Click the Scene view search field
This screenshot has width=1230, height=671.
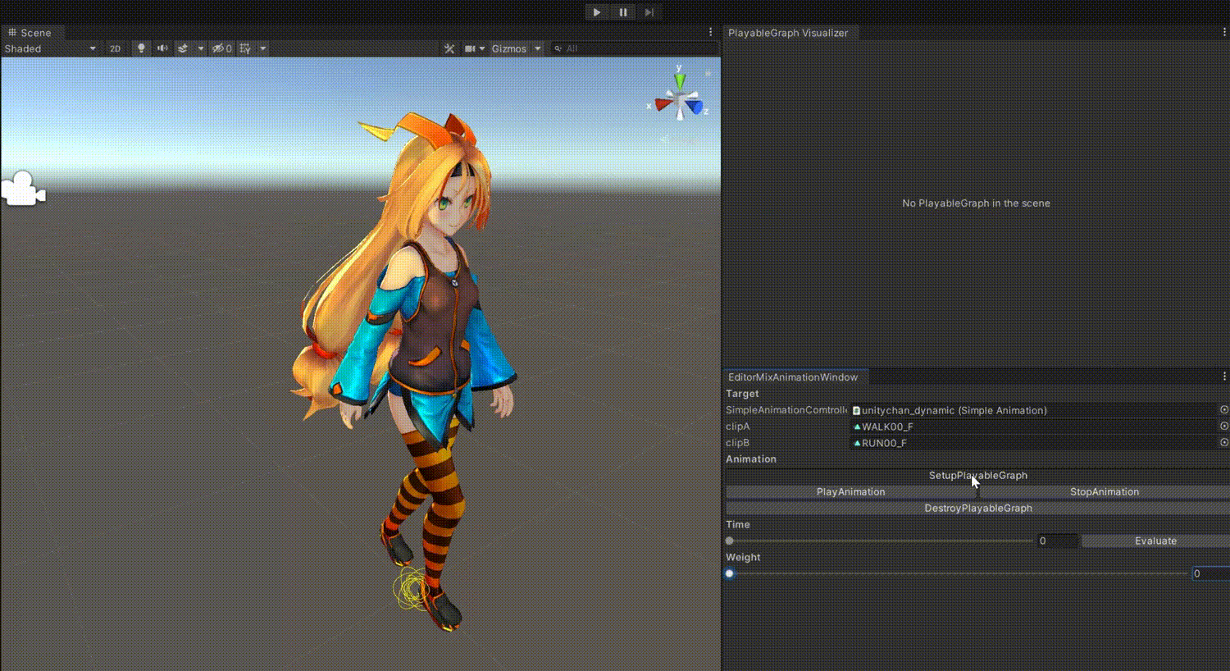pos(634,48)
